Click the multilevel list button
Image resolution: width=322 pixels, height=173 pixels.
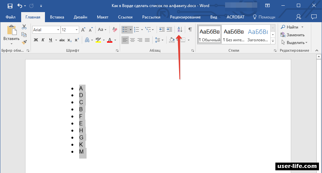pos(148,30)
